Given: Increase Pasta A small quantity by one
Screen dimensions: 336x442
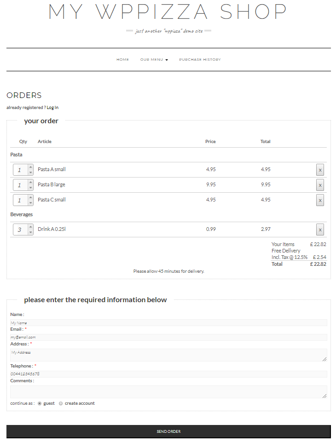Looking at the screenshot, I should [31, 167].
